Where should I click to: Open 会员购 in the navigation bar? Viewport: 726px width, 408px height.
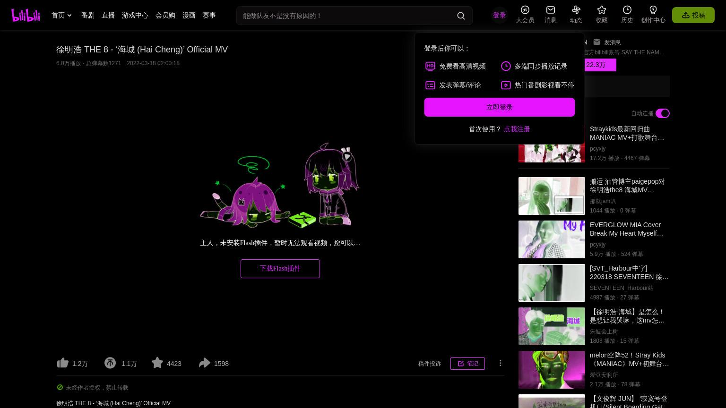pos(165,16)
